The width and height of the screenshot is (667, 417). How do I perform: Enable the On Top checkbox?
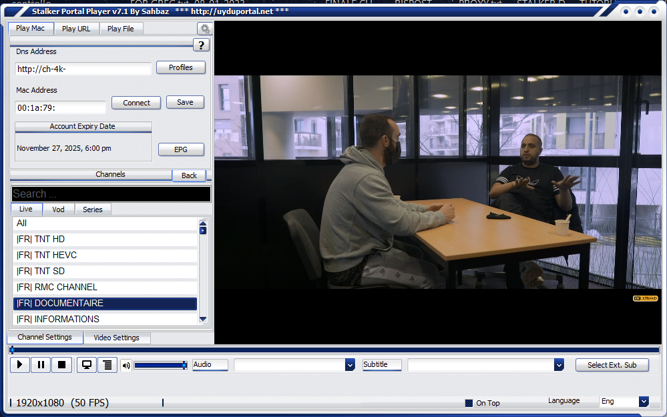point(469,403)
